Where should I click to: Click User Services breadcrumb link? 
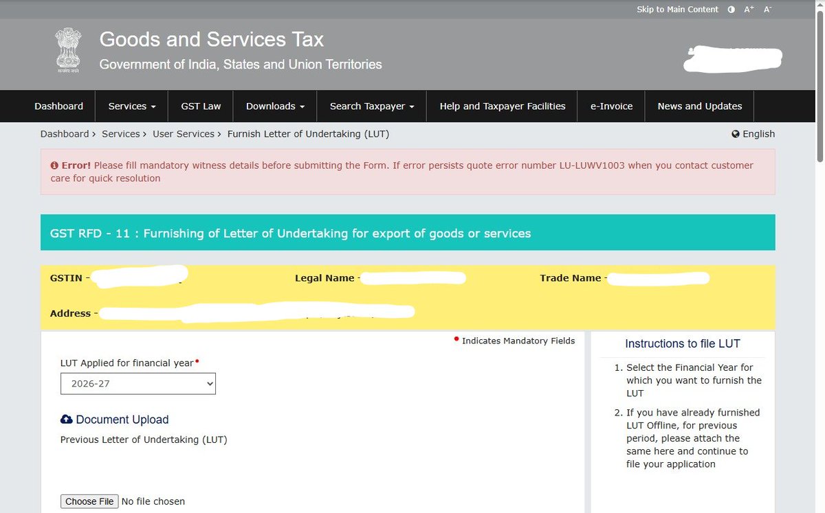click(x=184, y=134)
